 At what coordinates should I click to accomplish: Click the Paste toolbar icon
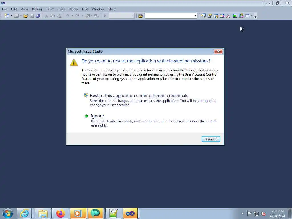[59, 16]
